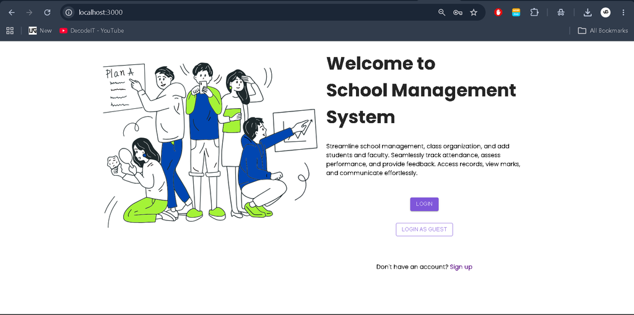Open the All Bookmarks folder
This screenshot has width=634, height=315.
[603, 30]
